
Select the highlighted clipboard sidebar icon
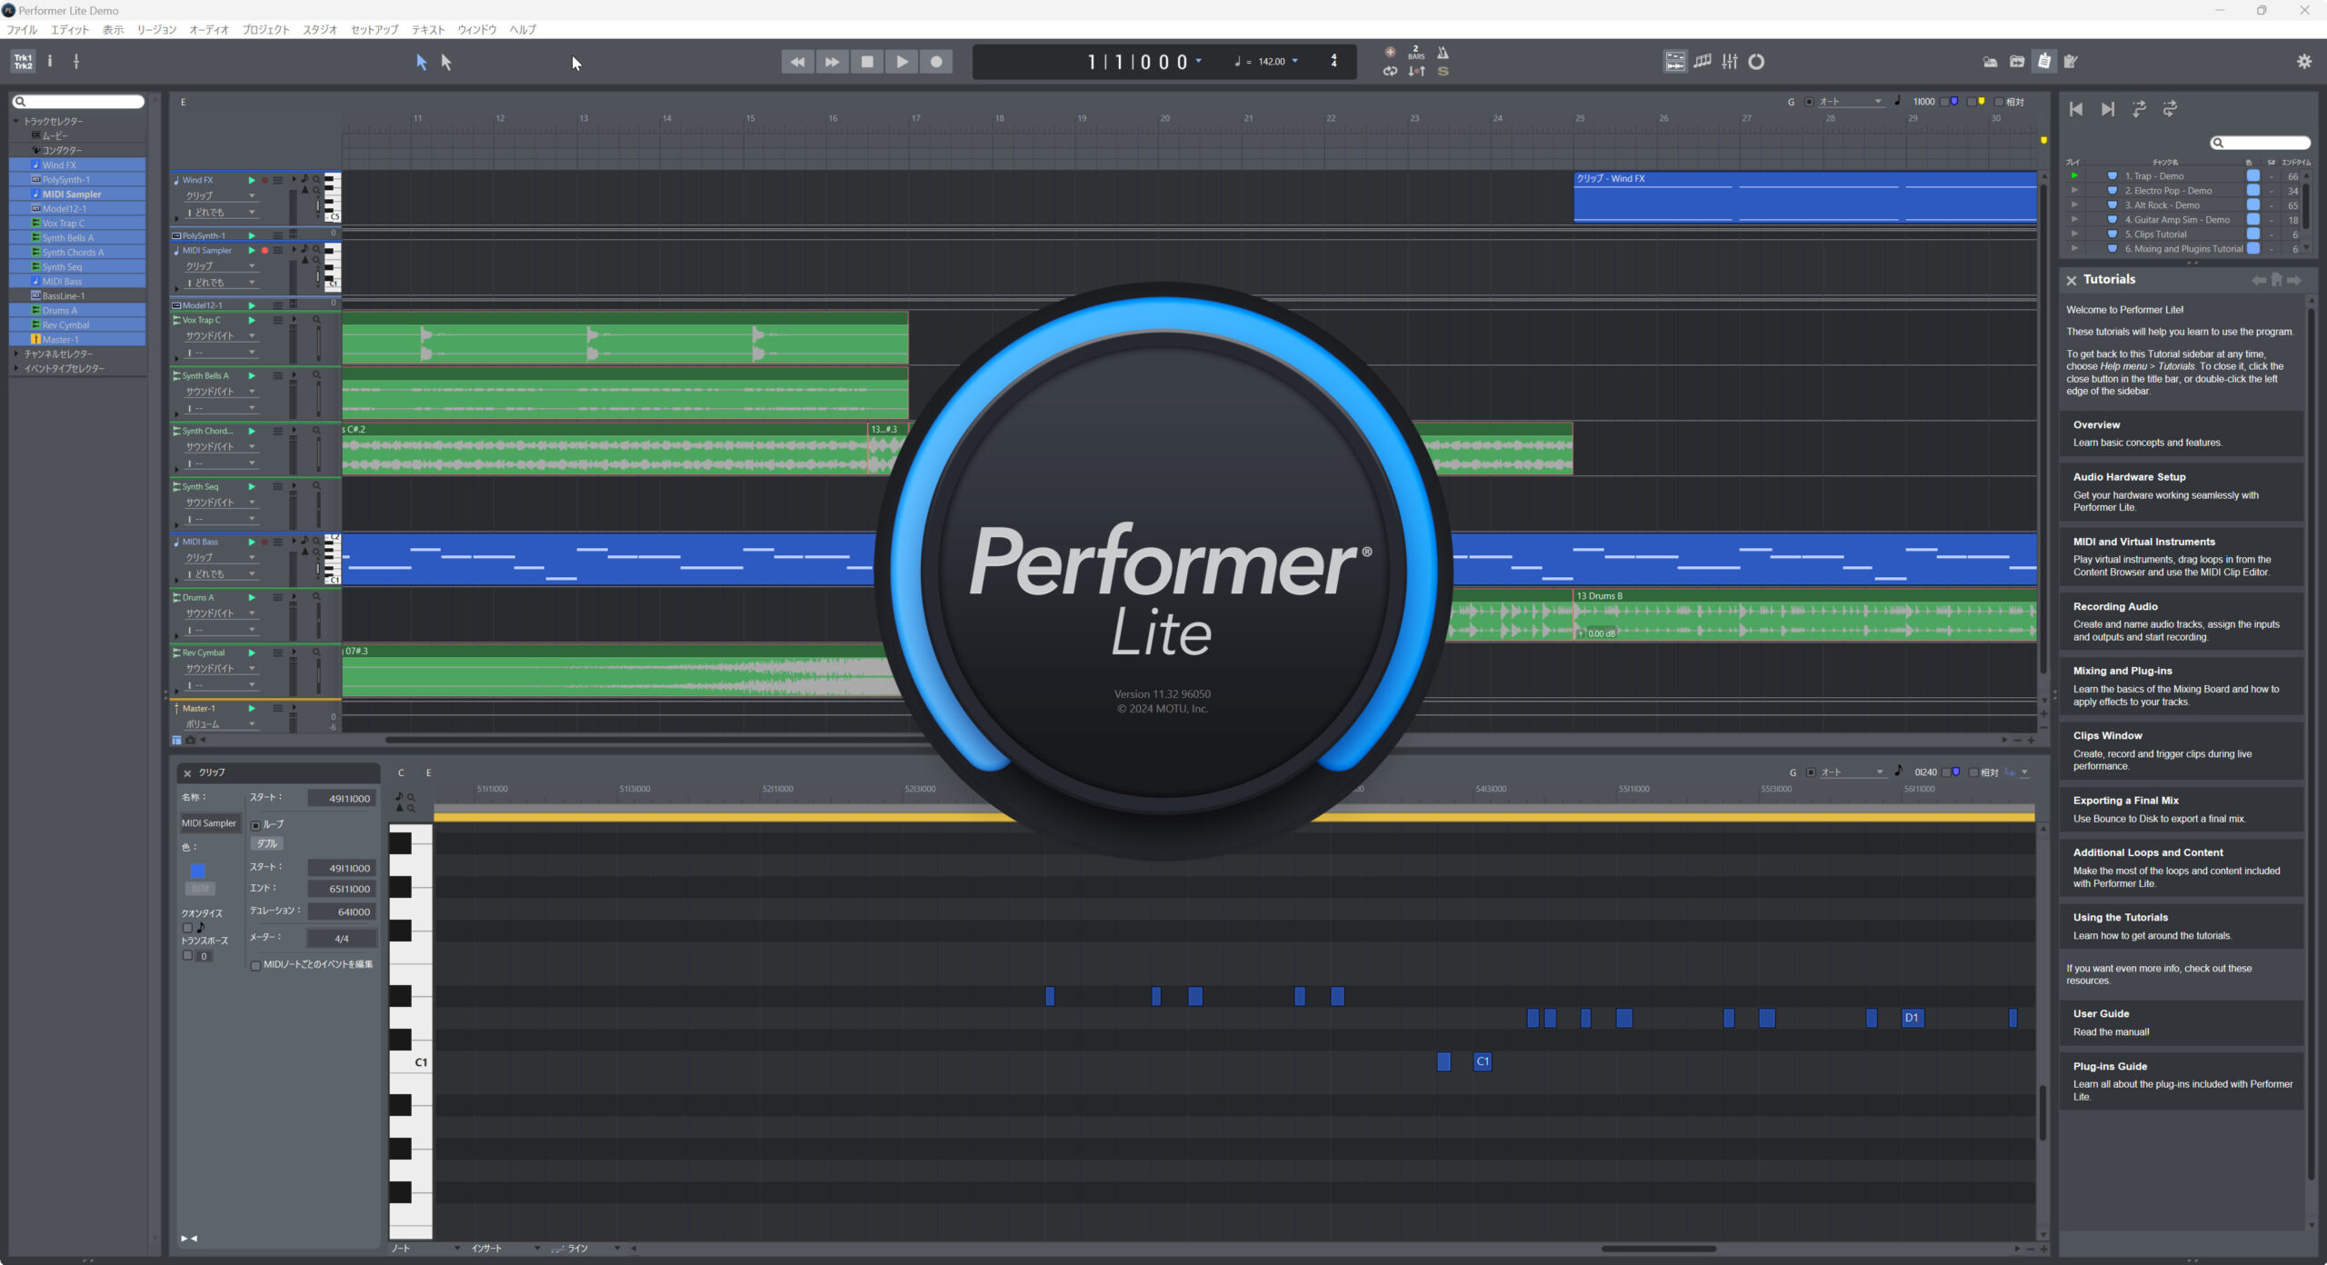pos(2044,62)
